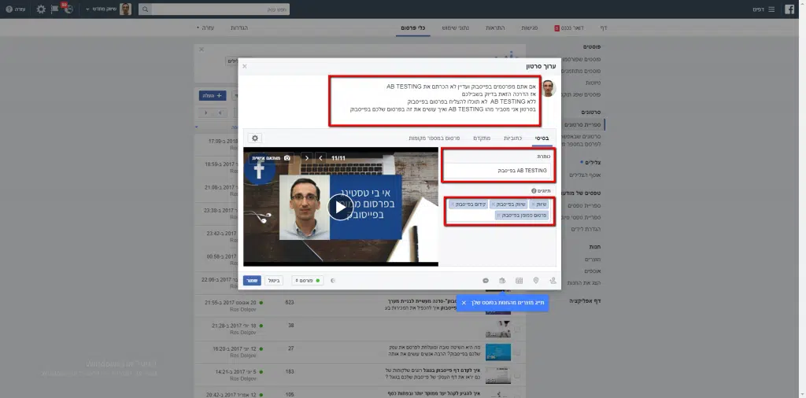Click the profile avatar in top bar
Image resolution: width=806 pixels, height=398 pixels.
point(125,9)
